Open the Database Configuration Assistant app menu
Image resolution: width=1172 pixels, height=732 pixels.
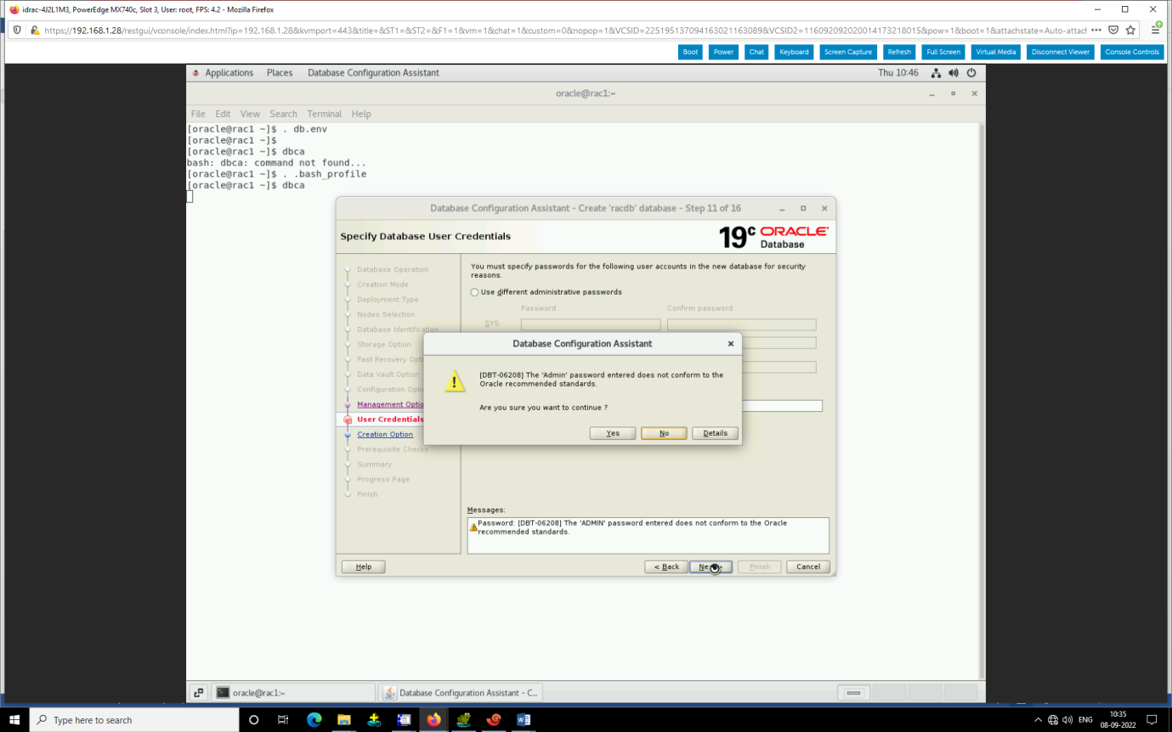point(373,73)
